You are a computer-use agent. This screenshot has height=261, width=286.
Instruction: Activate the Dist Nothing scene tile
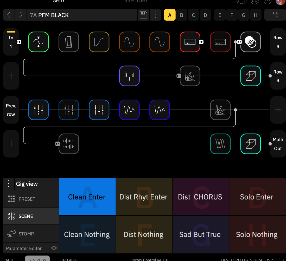coord(144,234)
